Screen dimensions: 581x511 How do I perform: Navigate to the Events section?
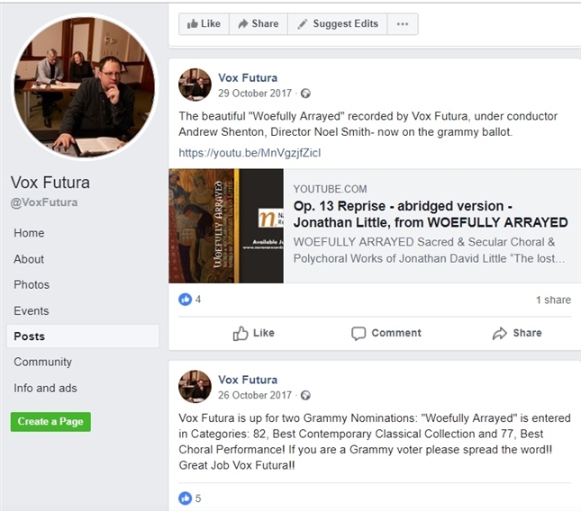(32, 311)
